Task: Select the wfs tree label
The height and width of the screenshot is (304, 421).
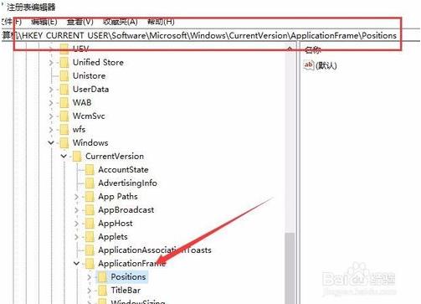Action: pyautogui.click(x=79, y=130)
